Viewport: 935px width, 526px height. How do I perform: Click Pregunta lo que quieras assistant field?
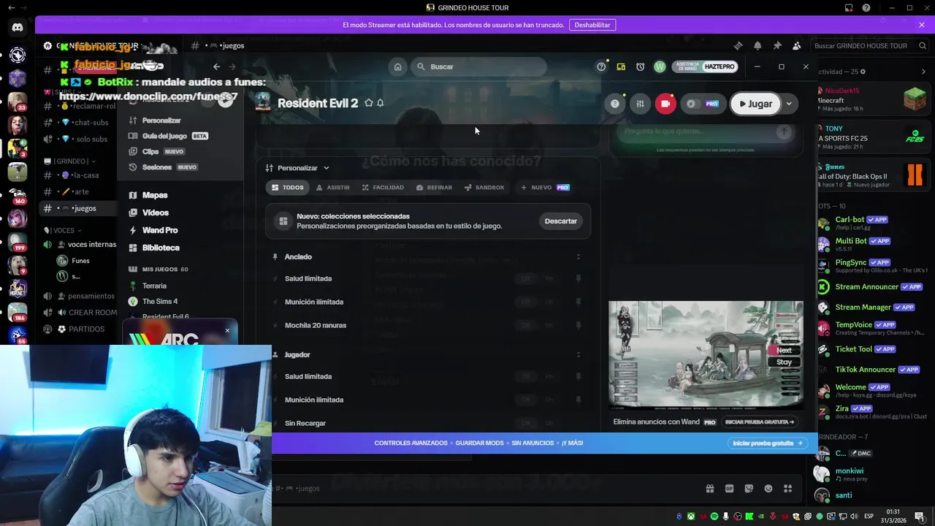(705, 131)
